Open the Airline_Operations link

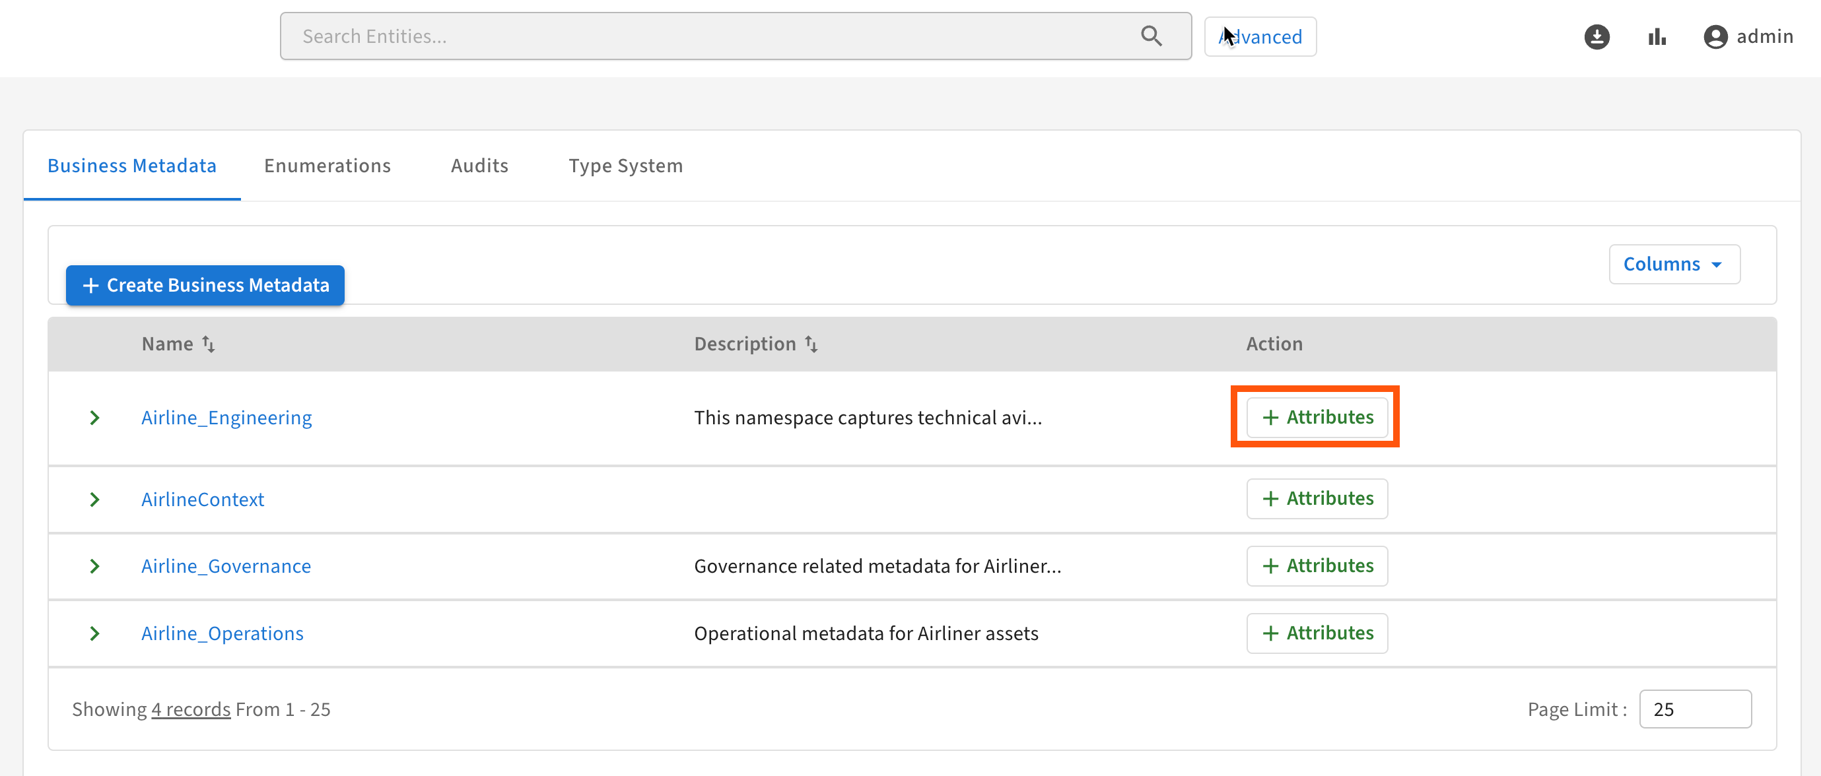pos(222,633)
